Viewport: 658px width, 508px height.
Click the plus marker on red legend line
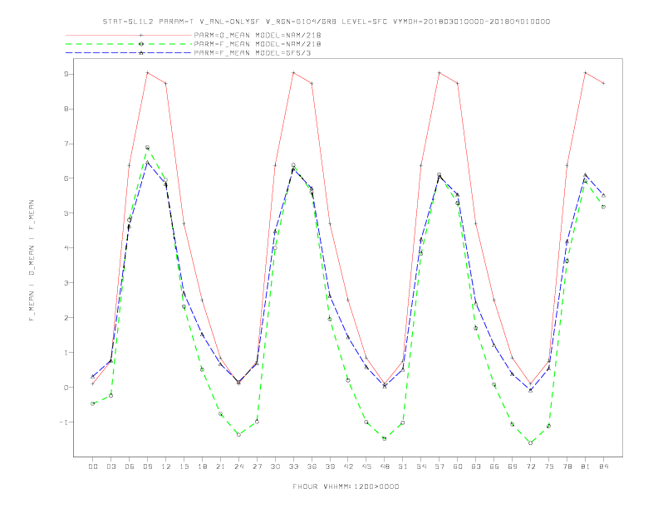[141, 35]
